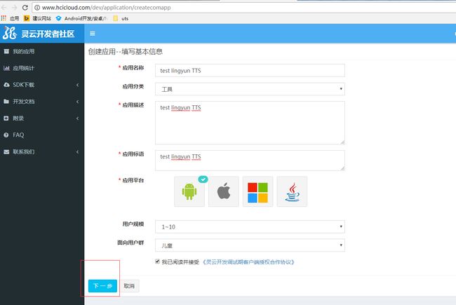Focus the 应用描述 text area
This screenshot has height=305, width=456.
tap(250, 123)
